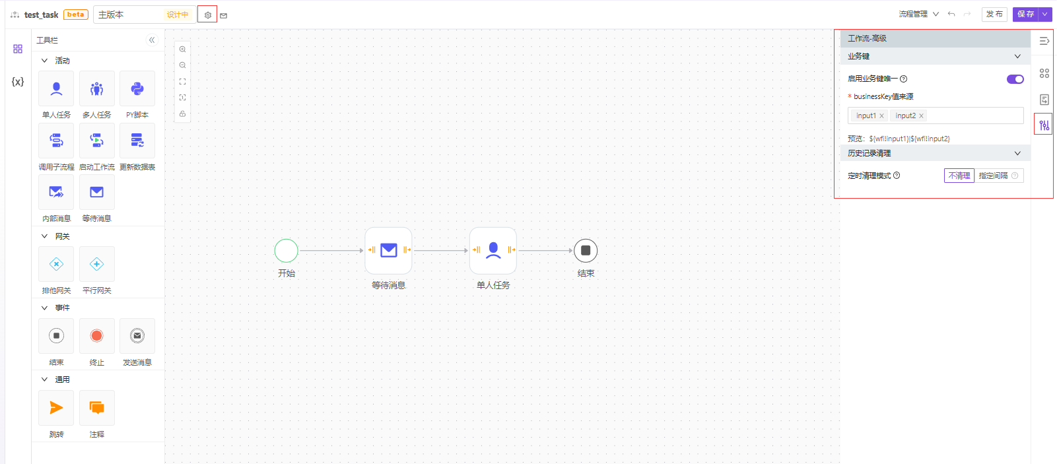Toggle the 启用业务键唯一 switch
1057x464 pixels.
(1015, 79)
